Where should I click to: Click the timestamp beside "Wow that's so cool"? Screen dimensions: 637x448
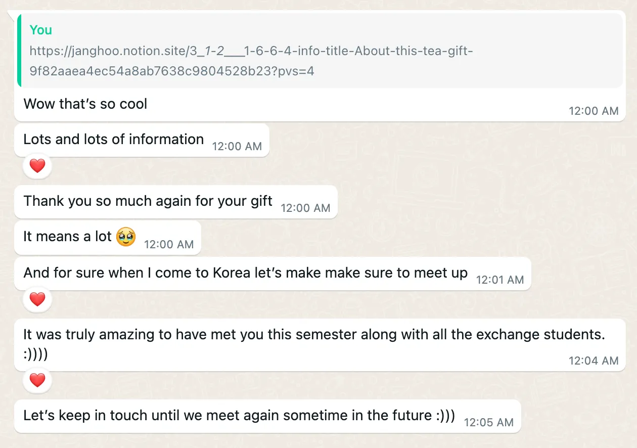point(594,111)
